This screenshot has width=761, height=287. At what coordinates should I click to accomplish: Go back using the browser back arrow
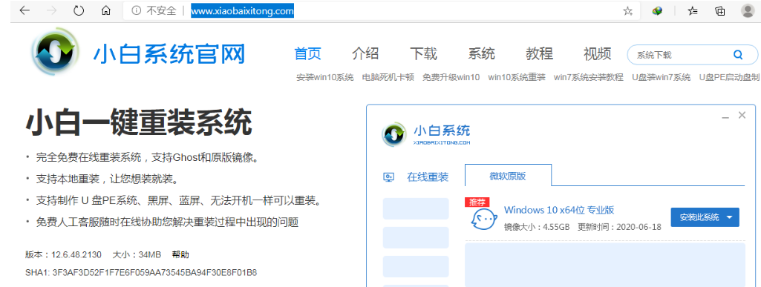click(24, 10)
